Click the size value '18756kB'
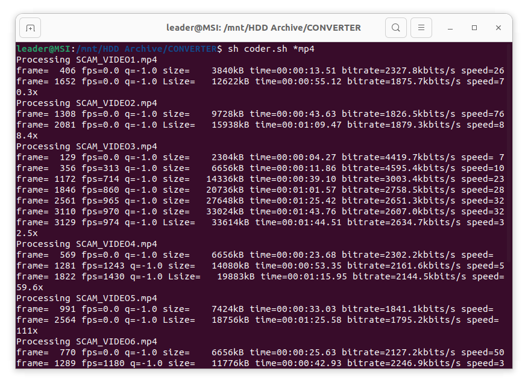528x386 pixels. click(231, 320)
